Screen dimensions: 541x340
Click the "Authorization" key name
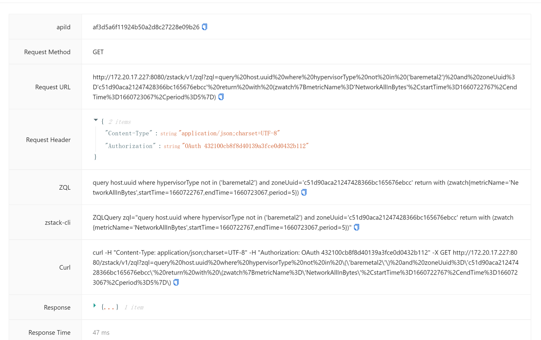pyautogui.click(x=130, y=146)
